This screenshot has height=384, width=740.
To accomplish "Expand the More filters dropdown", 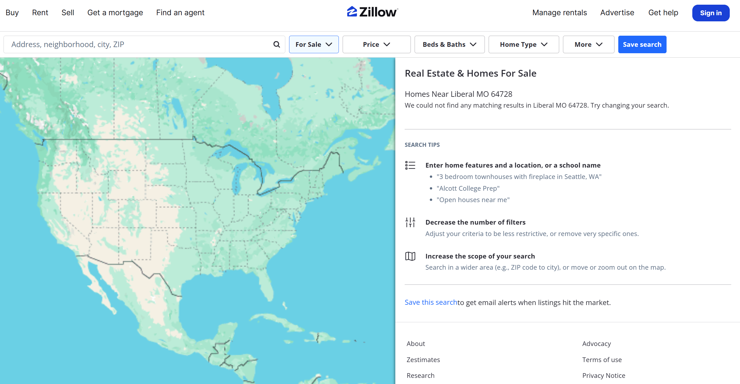I will point(588,44).
